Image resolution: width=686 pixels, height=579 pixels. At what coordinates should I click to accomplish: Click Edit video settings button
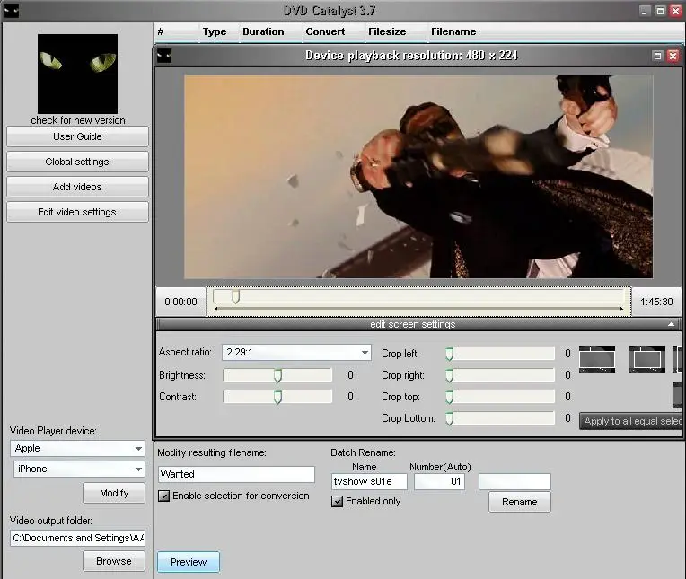tap(77, 212)
